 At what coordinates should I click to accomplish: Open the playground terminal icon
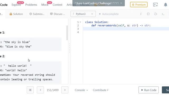click(x=156, y=5)
